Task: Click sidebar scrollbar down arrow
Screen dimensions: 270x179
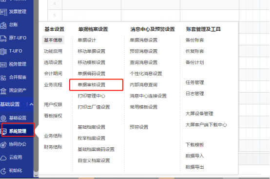Action: (x=36, y=176)
